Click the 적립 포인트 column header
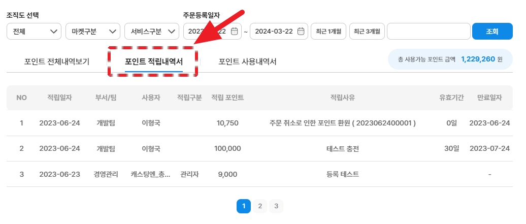The width and height of the screenshot is (526, 224). pos(227,98)
